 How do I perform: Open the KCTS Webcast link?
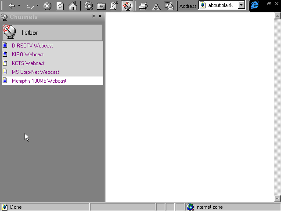click(28, 63)
